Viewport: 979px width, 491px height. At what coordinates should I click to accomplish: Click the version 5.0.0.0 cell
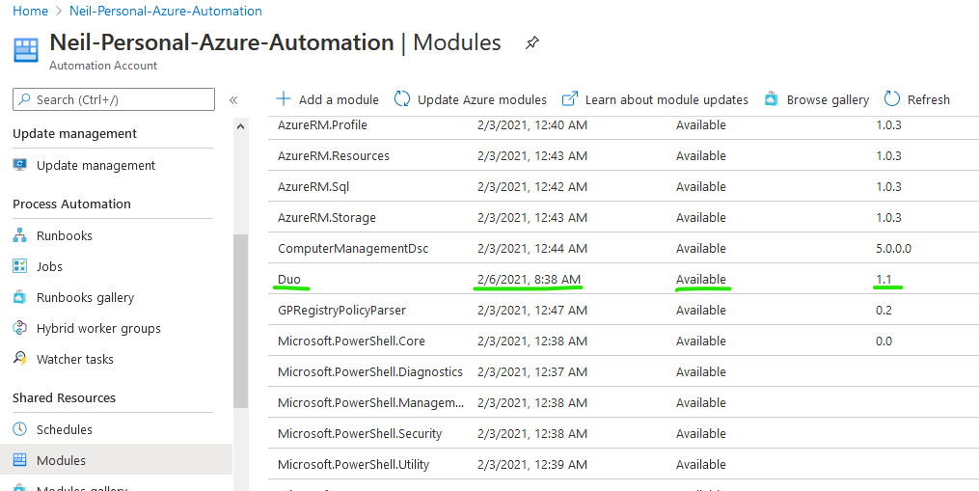tap(893, 248)
